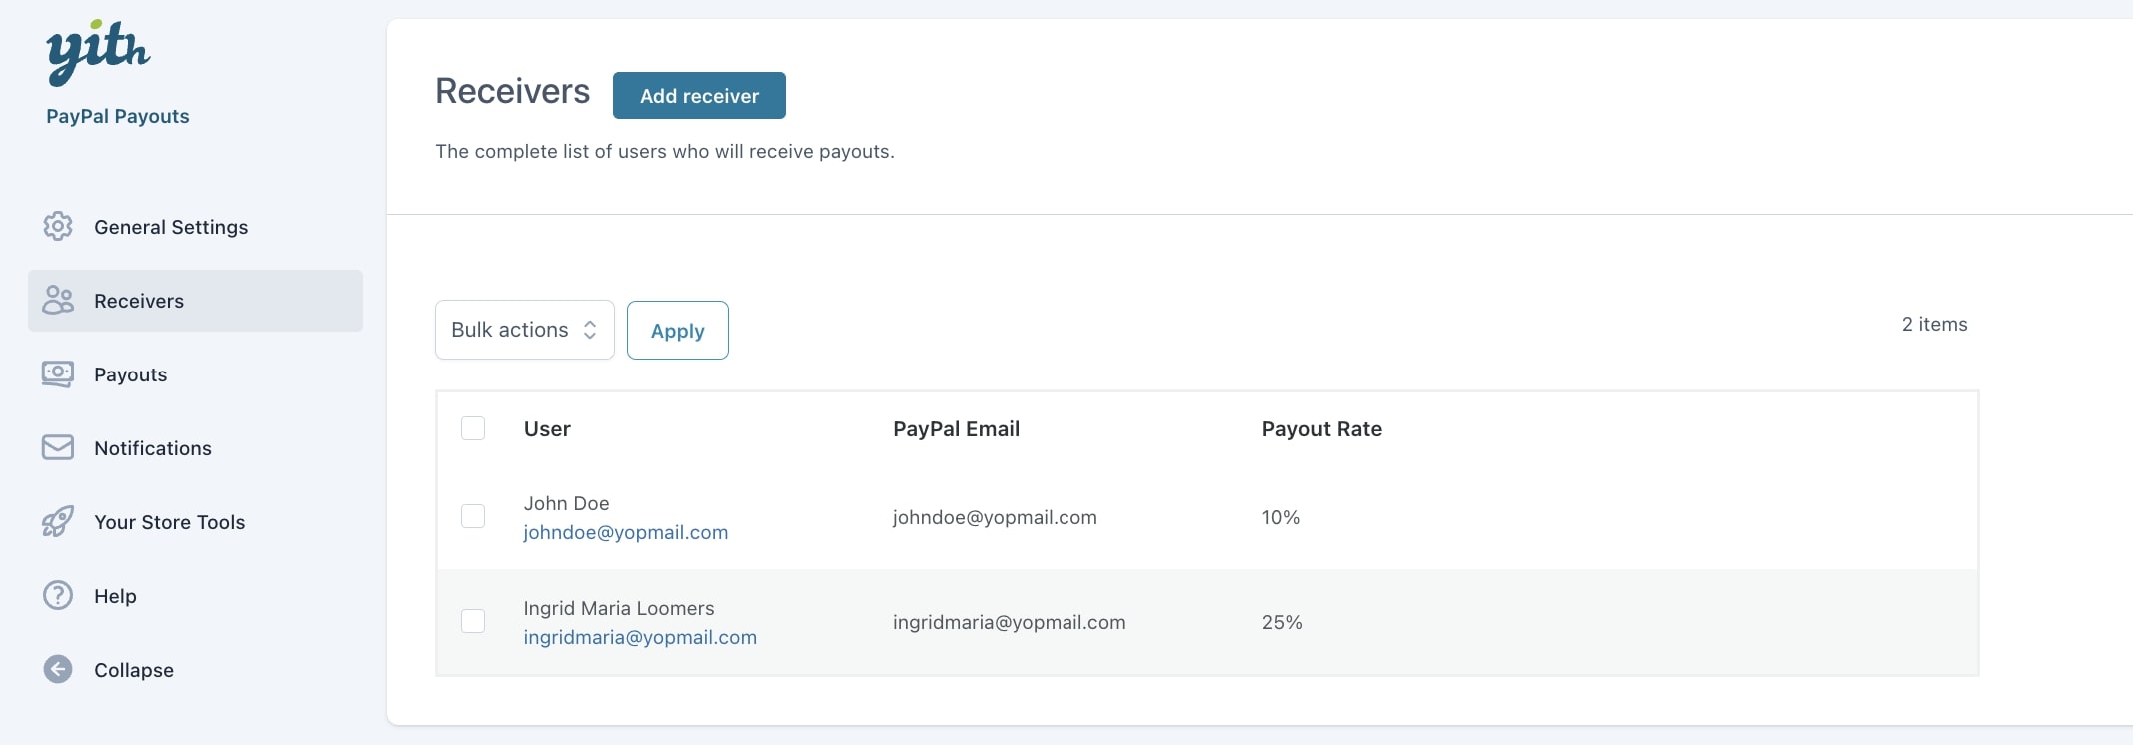Open ingridmaria@yopmail.com user link

[639, 638]
